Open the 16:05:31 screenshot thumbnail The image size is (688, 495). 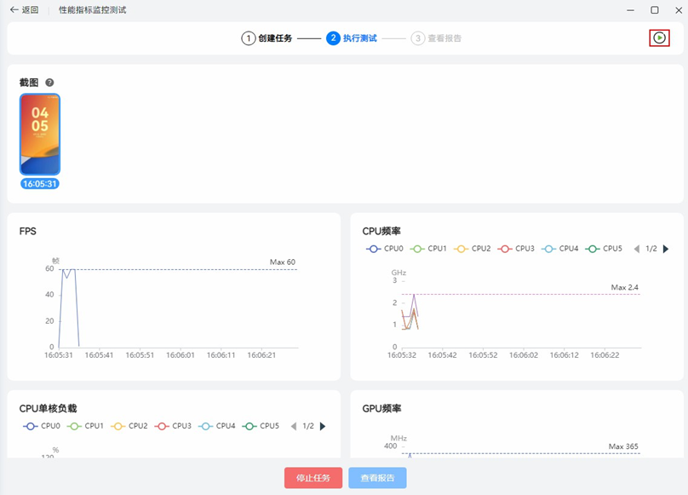pos(40,135)
